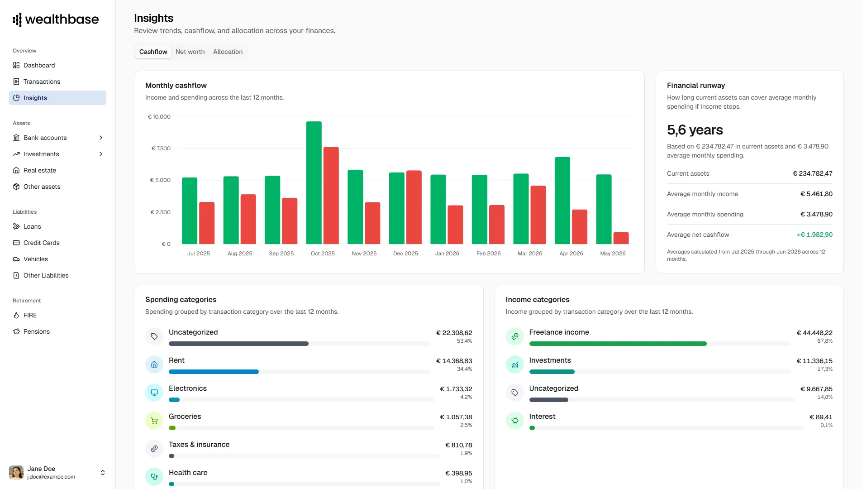The height and width of the screenshot is (489, 862).
Task: Click the Rent house category icon
Action: [154, 364]
